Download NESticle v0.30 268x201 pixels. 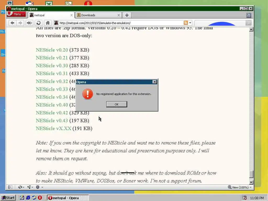52,66
